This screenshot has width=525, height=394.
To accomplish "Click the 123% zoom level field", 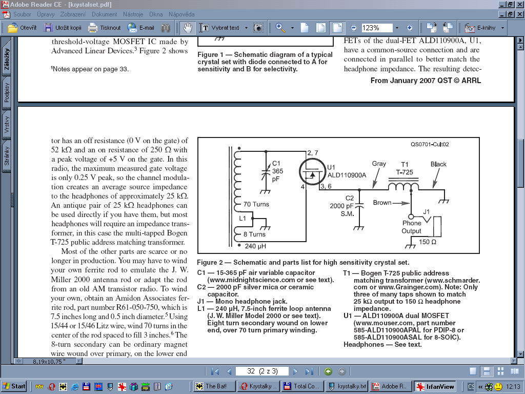I will pyautogui.click(x=376, y=28).
